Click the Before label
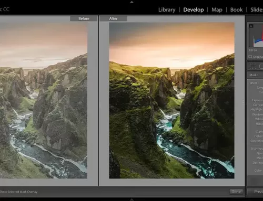 tap(84, 18)
